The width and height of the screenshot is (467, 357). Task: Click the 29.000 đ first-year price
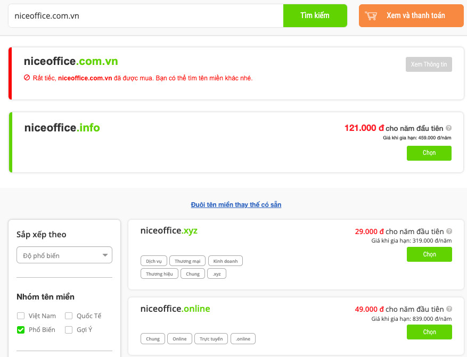(x=370, y=231)
